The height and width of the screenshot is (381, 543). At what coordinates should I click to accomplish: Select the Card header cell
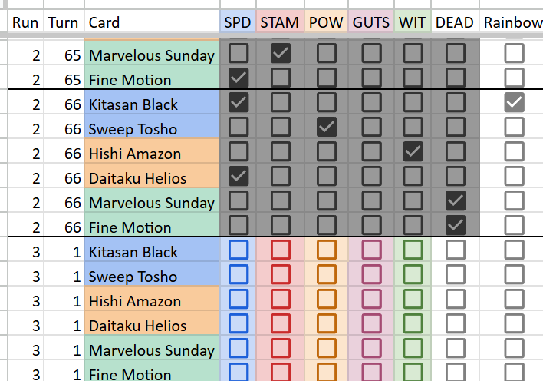pyautogui.click(x=152, y=22)
